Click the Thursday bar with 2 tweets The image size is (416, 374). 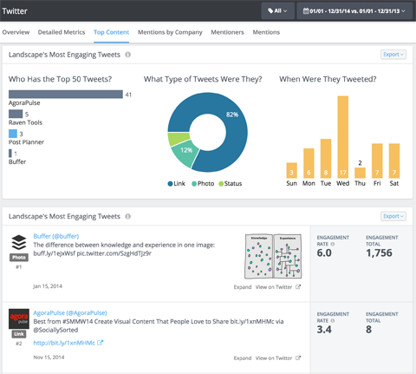(x=360, y=173)
